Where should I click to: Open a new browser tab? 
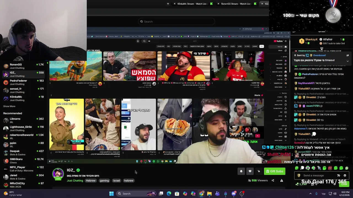(x=168, y=4)
